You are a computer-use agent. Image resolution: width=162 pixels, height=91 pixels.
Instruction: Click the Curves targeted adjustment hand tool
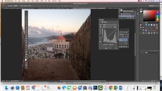100,27
